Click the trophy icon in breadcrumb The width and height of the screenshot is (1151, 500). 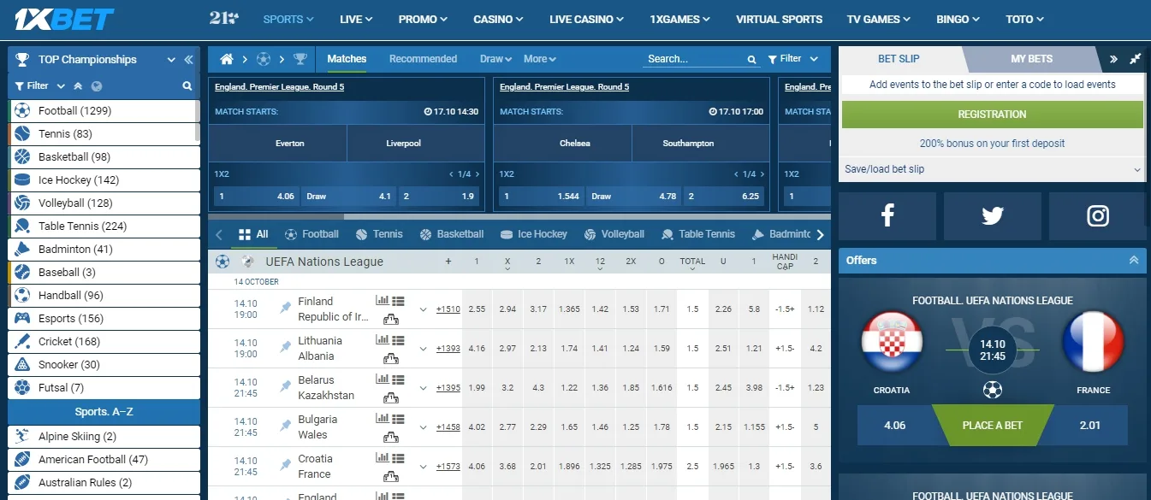[300, 59]
